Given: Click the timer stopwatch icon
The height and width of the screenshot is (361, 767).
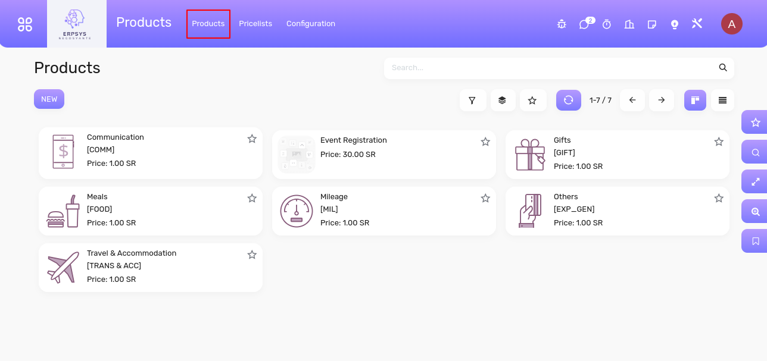Looking at the screenshot, I should click(607, 24).
